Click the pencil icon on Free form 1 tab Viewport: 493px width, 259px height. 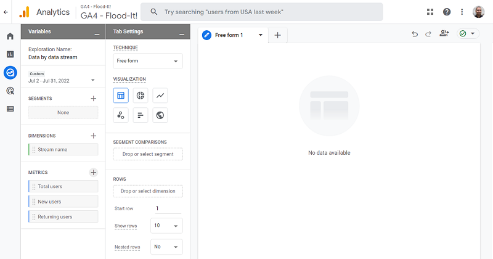coord(206,35)
